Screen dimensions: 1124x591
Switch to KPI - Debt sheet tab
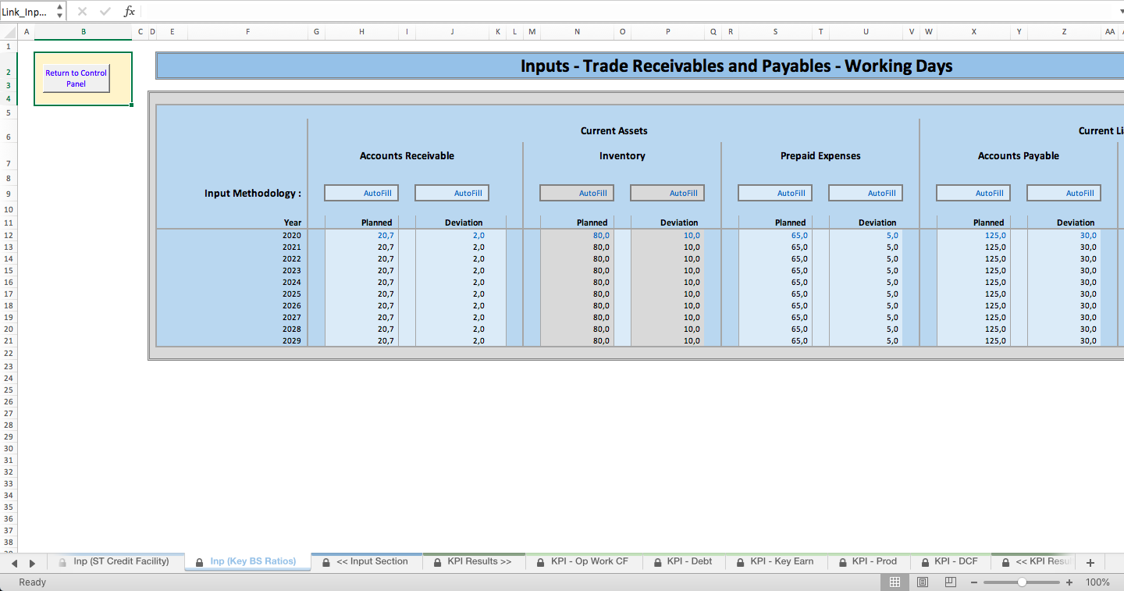pos(682,561)
